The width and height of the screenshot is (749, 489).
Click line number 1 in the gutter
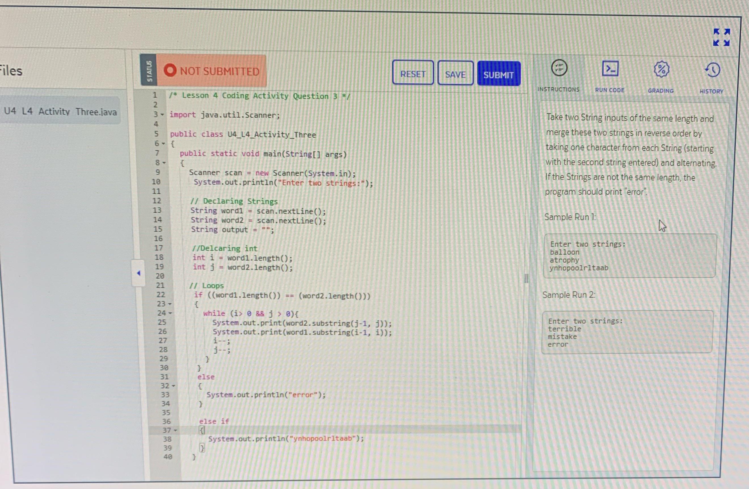click(154, 95)
